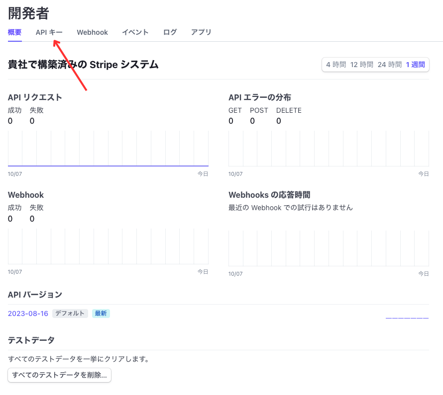This screenshot has width=443, height=395.
Task: Open API version 2023-08-16 link
Action: tap(28, 314)
